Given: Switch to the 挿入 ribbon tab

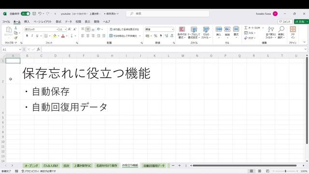Looking at the screenshot, I should coord(27,22).
